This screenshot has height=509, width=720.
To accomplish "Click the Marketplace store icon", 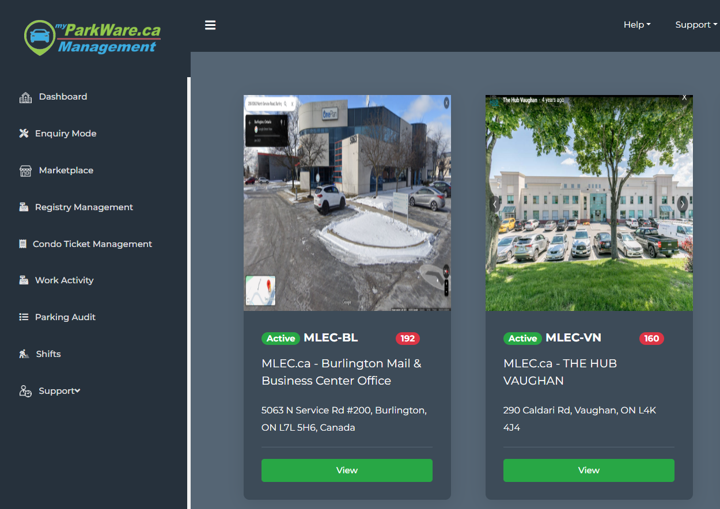I will pyautogui.click(x=25, y=171).
